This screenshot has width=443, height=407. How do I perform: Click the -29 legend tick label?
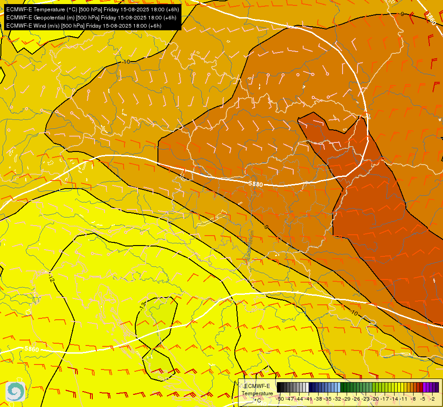[x=347, y=399]
